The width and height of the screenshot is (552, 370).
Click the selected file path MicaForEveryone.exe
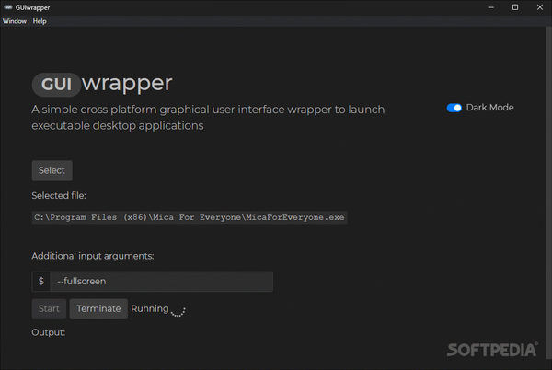(x=190, y=217)
